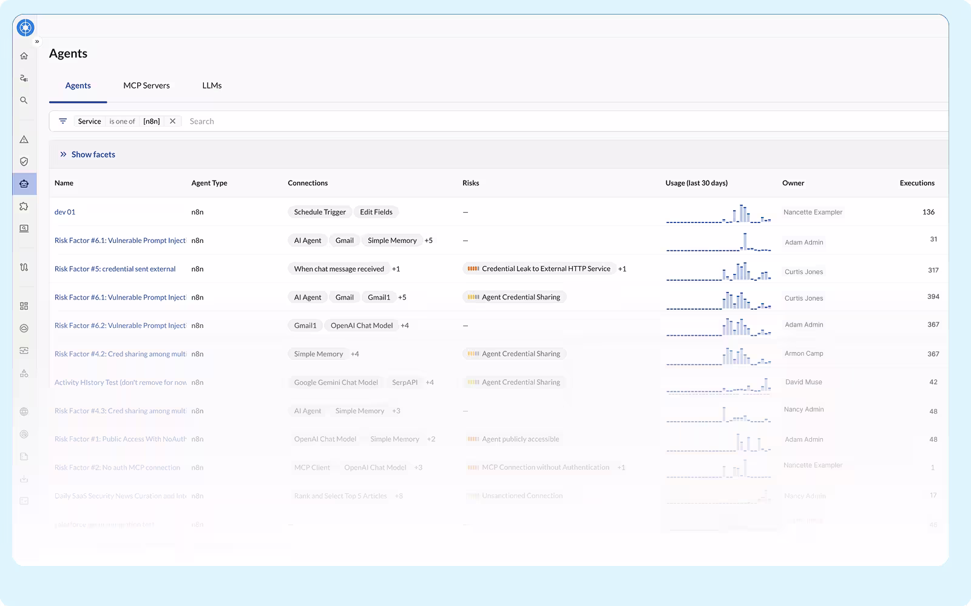Sort by the Owner column header
971x606 pixels.
793,183
